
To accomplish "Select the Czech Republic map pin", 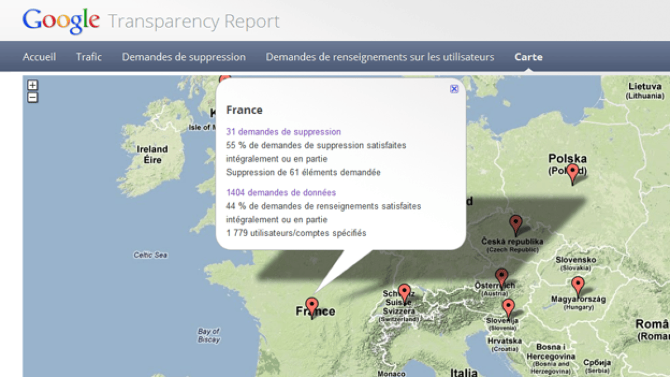I will 516,225.
